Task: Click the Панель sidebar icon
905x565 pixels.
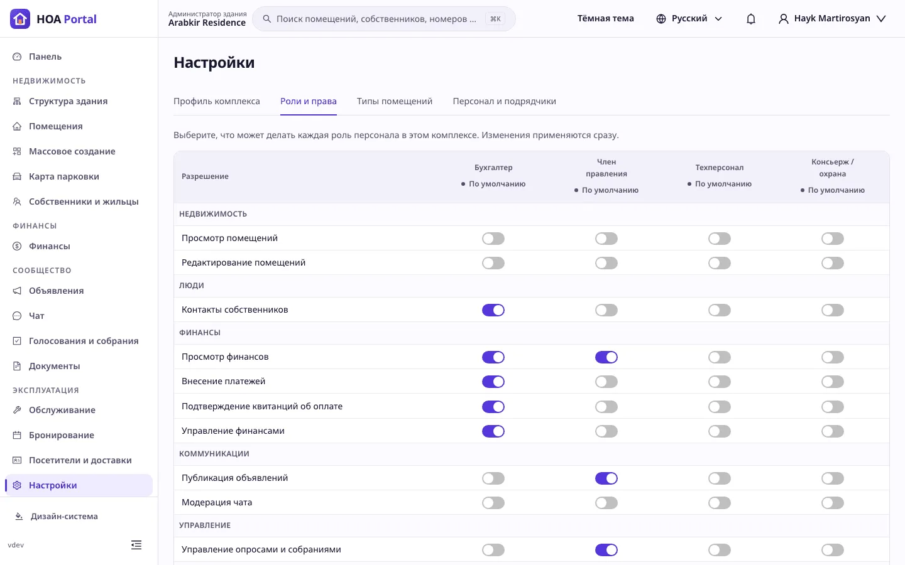Action: pyautogui.click(x=17, y=56)
